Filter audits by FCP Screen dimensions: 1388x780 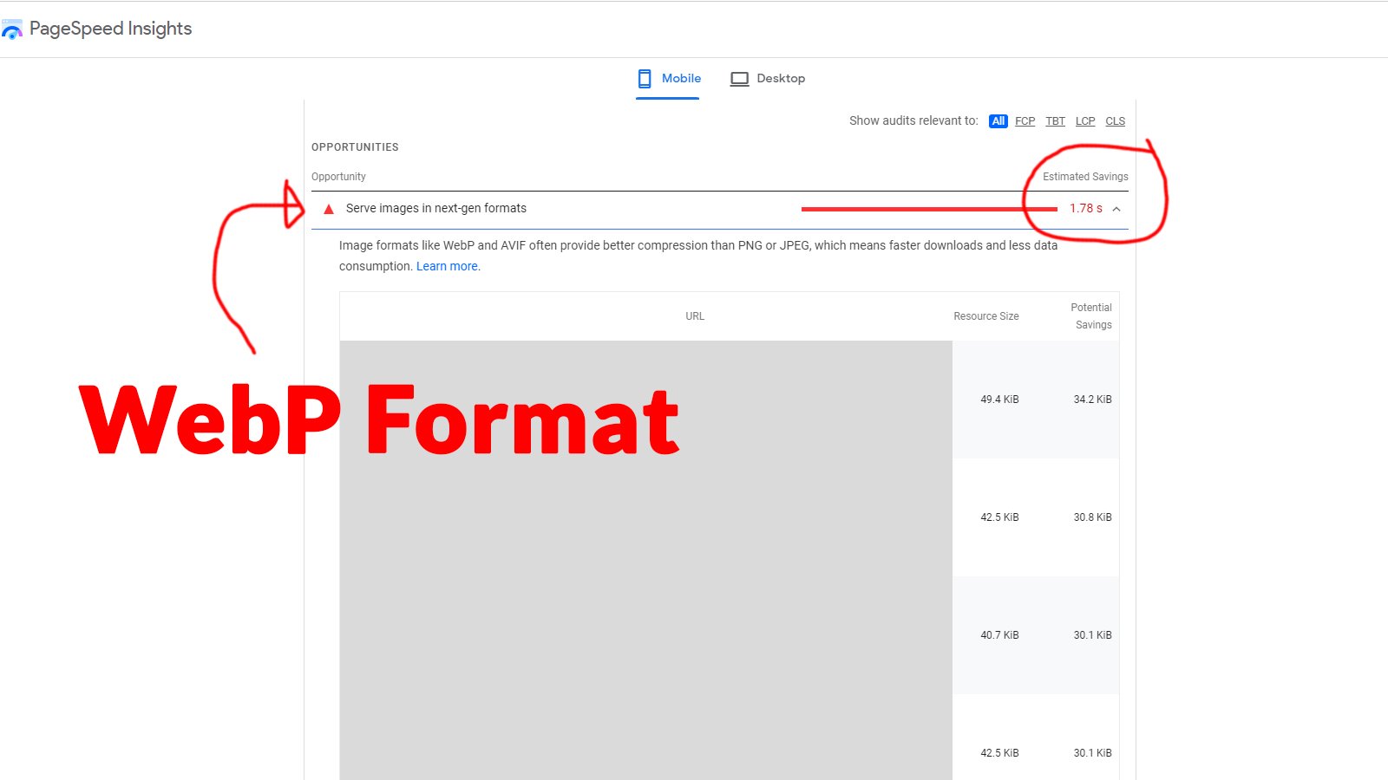(1025, 121)
